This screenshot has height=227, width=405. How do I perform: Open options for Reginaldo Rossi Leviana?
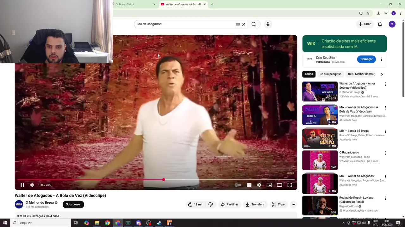click(385, 198)
